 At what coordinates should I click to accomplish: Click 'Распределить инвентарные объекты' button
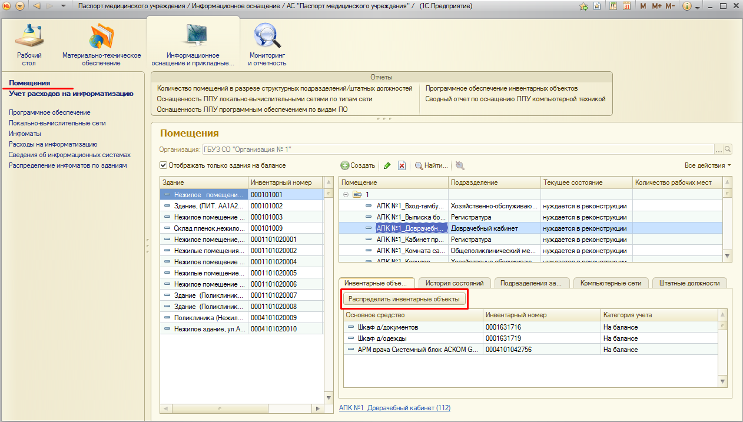coord(404,299)
